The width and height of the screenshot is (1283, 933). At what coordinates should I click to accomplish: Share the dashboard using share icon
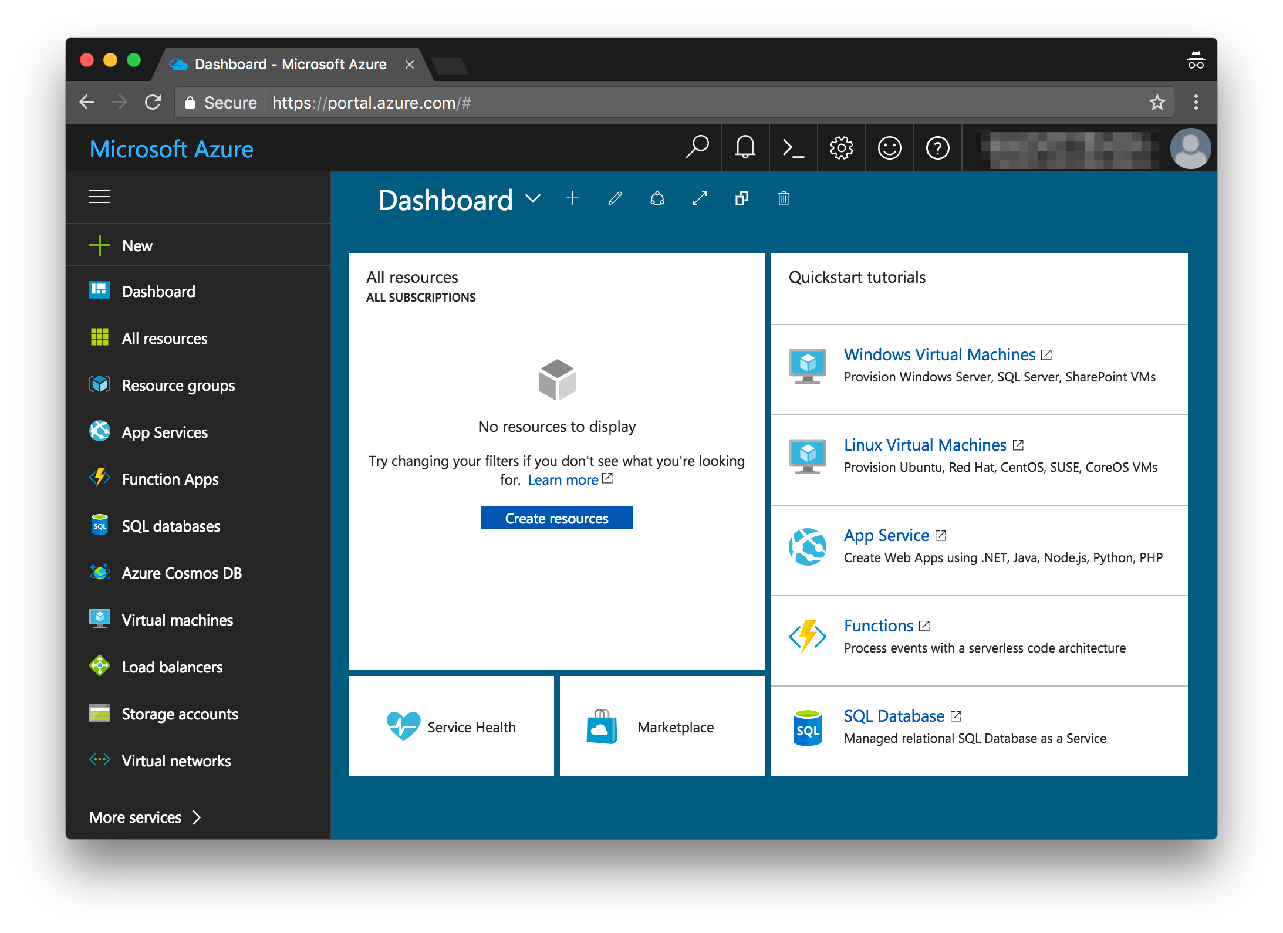pyautogui.click(x=657, y=199)
